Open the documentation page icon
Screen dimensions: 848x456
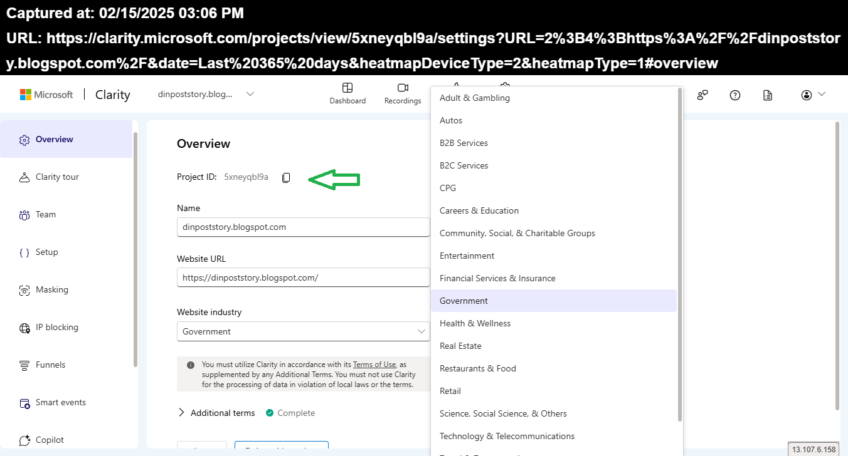point(768,95)
